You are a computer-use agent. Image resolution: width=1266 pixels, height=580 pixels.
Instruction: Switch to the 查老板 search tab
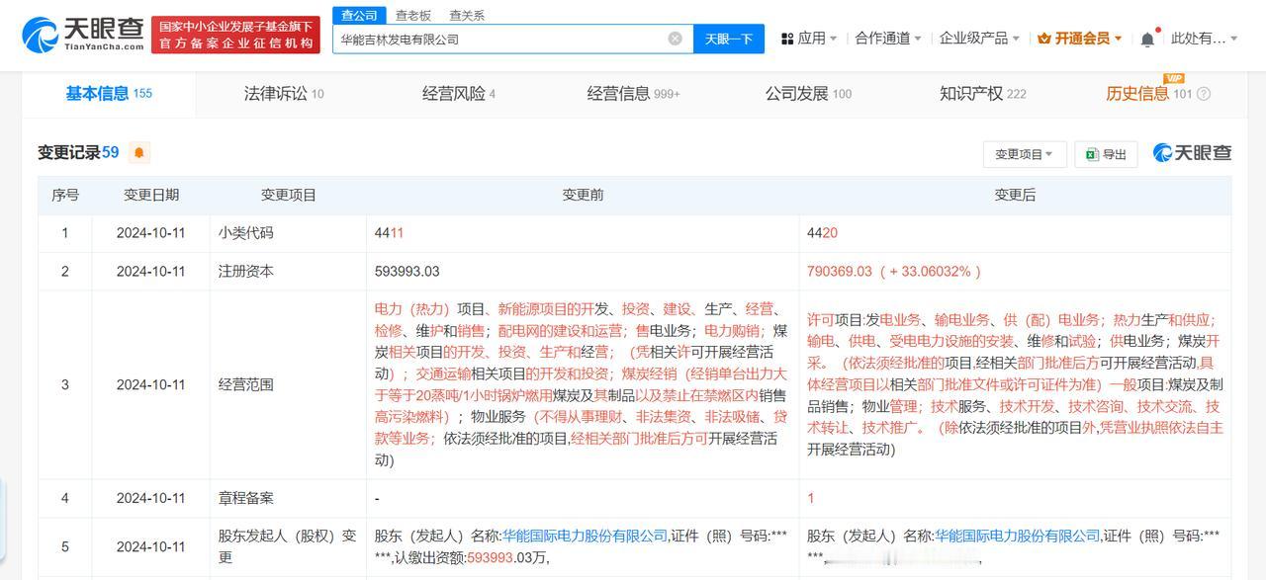(412, 15)
